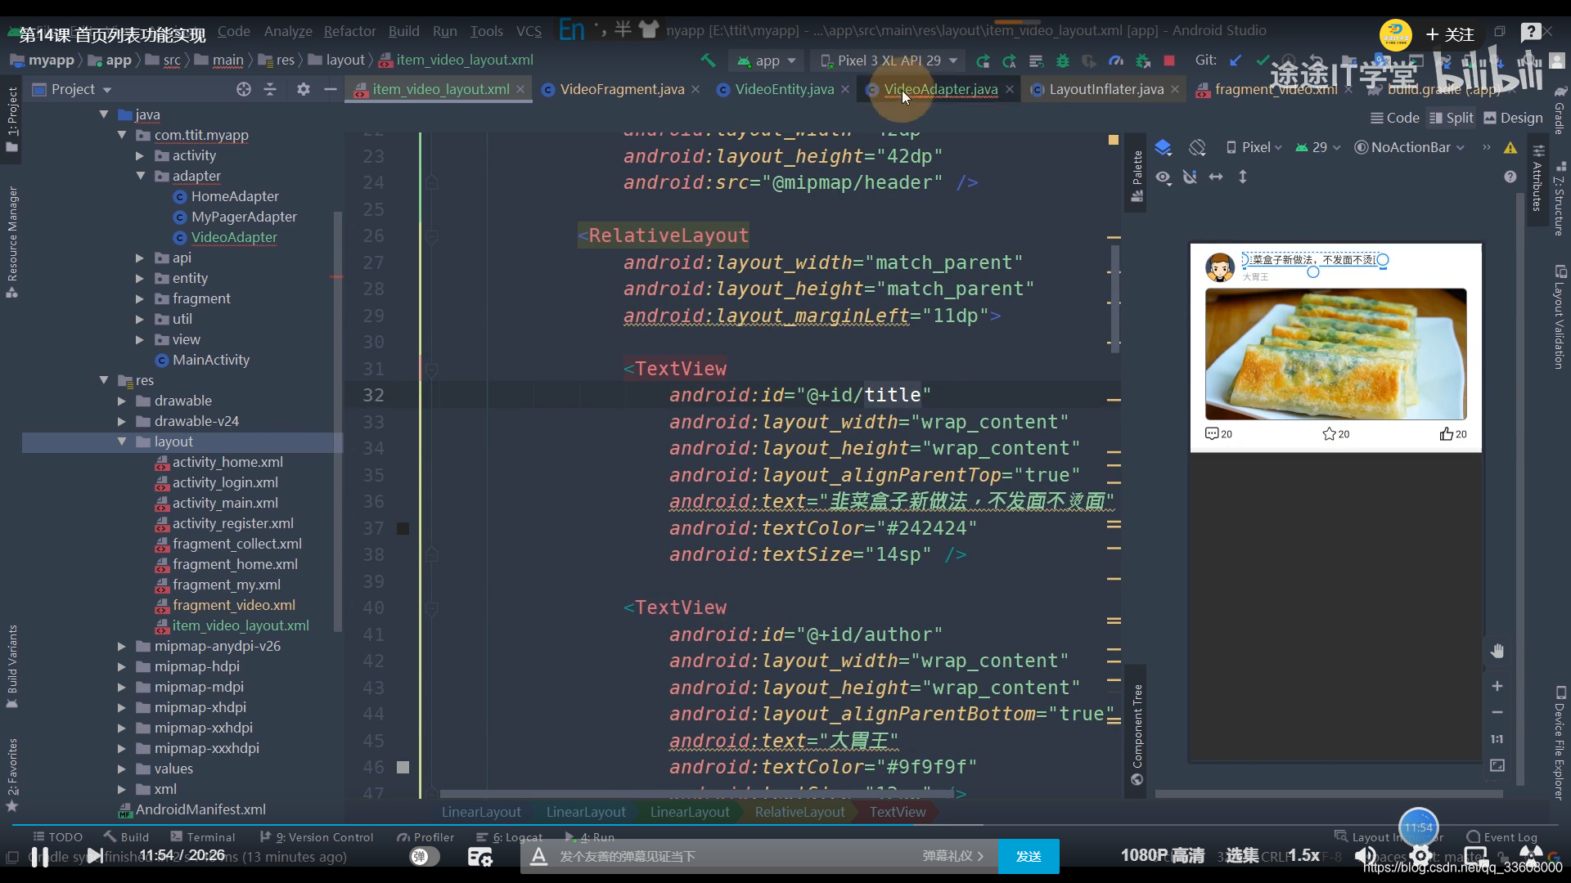Zoom out the layout preview with minus
The width and height of the screenshot is (1571, 883).
pyautogui.click(x=1497, y=712)
